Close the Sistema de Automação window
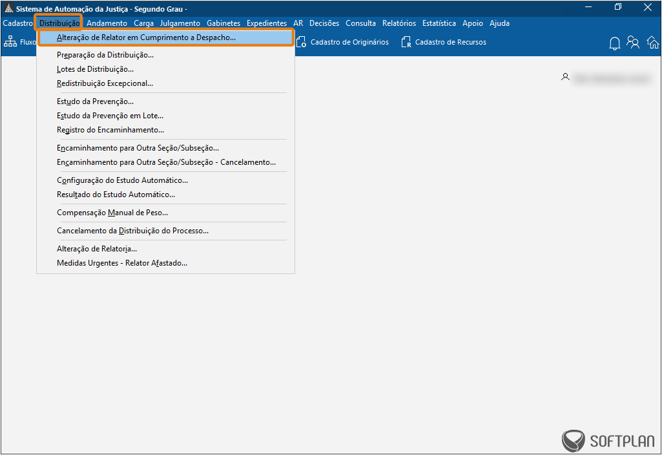Screen dimensions: 662x455 tap(648, 7)
